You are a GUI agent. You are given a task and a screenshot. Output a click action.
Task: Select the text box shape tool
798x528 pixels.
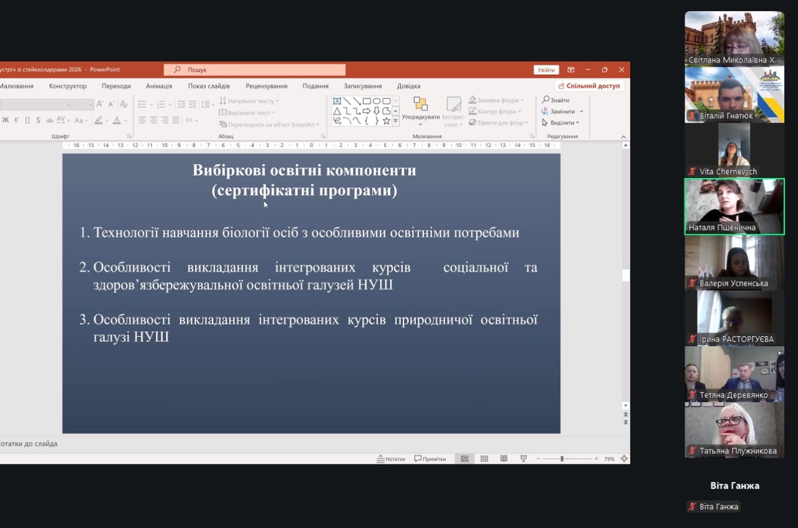[337, 101]
